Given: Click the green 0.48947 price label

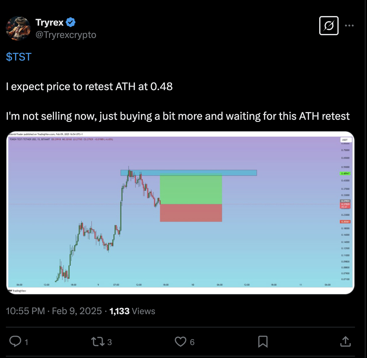Looking at the screenshot, I should click(345, 173).
